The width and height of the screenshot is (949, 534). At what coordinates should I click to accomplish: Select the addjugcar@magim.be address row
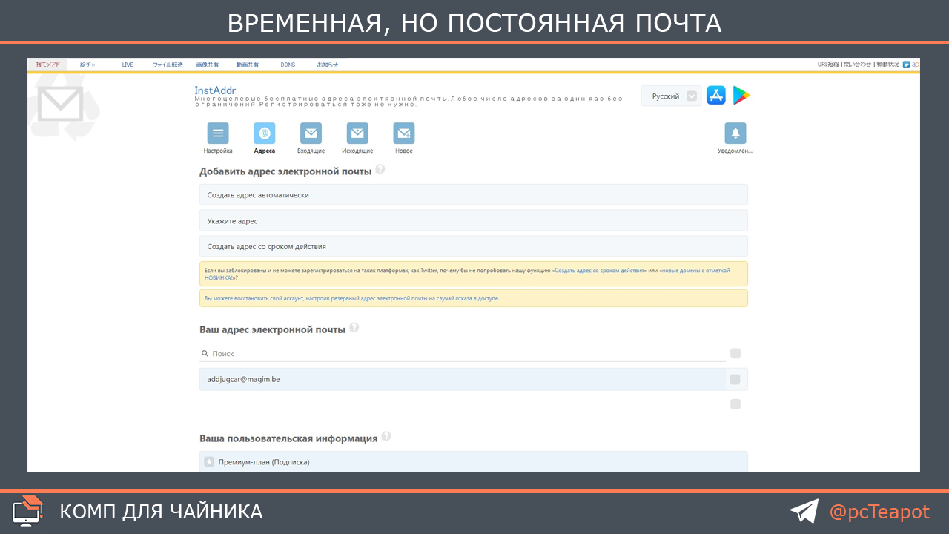tap(463, 379)
